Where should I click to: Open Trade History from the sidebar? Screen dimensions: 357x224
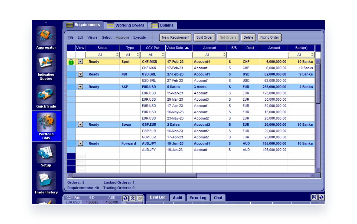[46, 180]
